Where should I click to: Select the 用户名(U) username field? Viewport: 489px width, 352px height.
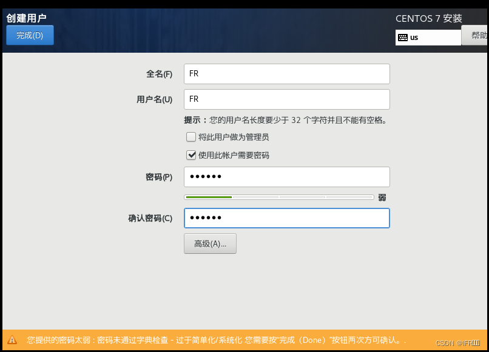coord(286,99)
